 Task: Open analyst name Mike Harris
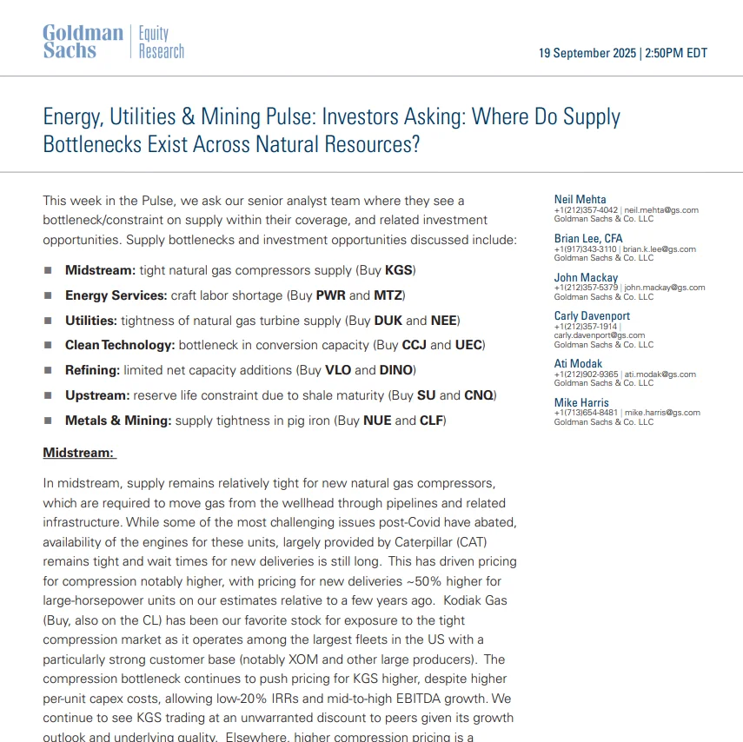(581, 402)
